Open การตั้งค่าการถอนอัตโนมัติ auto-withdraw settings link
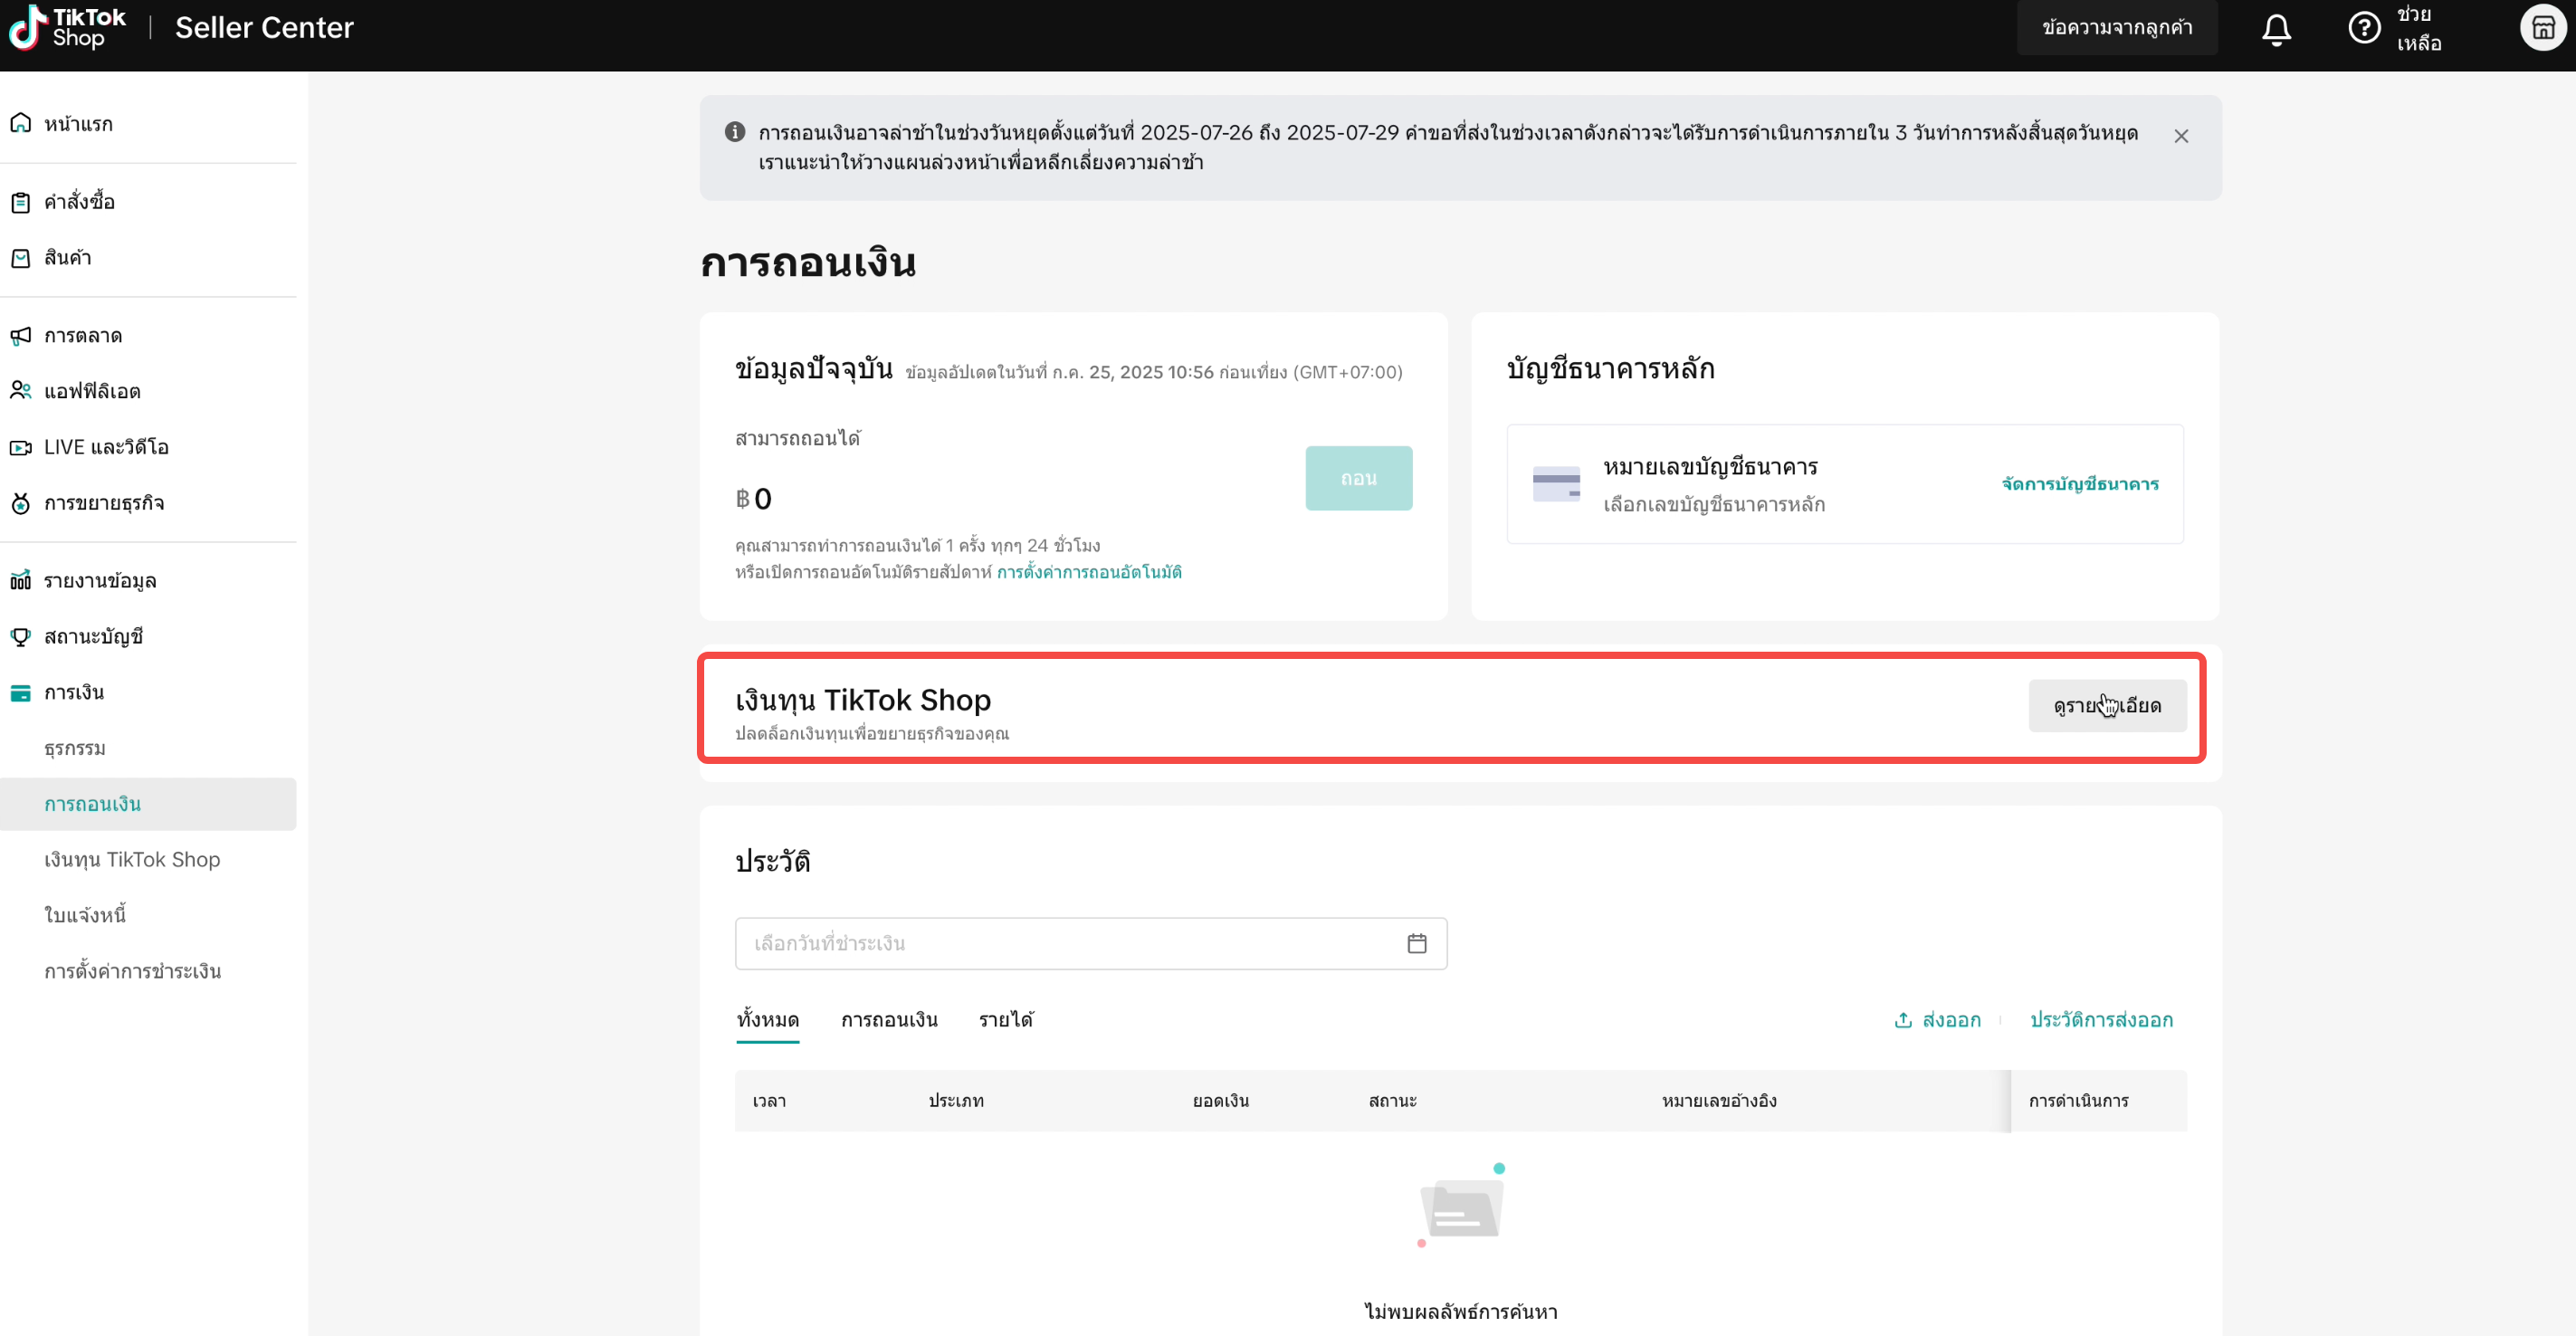Image resolution: width=2576 pixels, height=1336 pixels. coord(1089,572)
